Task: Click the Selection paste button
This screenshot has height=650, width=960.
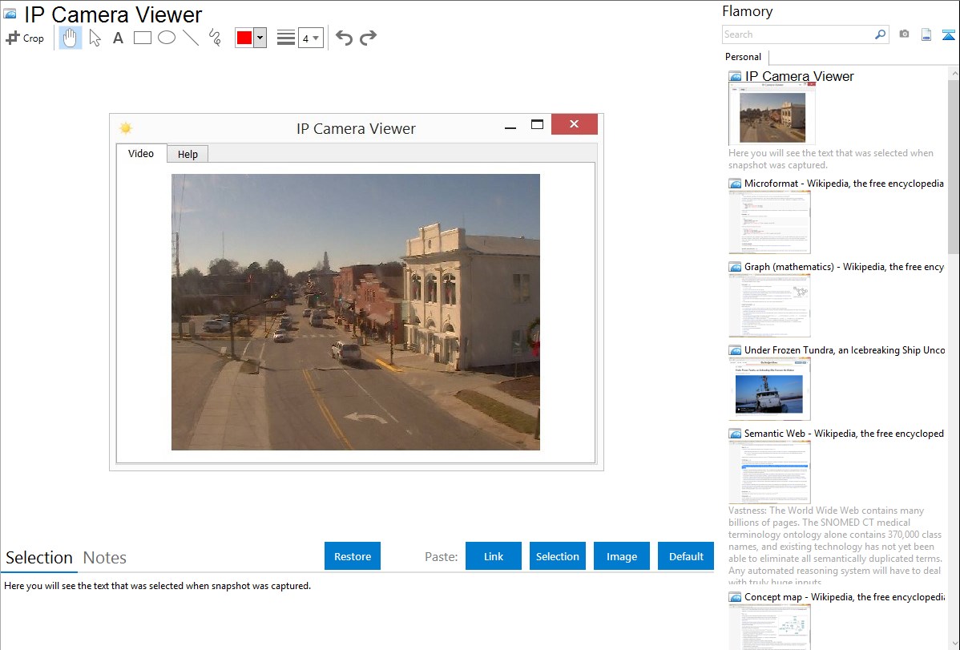Action: (558, 556)
